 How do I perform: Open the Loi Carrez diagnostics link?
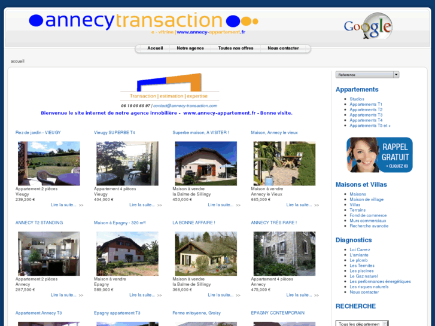(360, 249)
